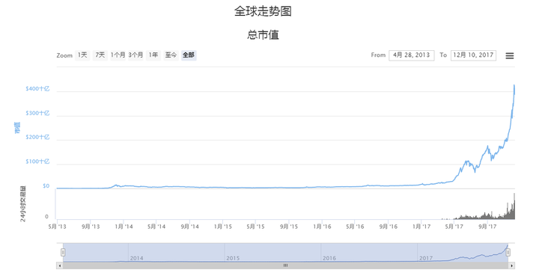Screen dimensions: 539x273
Task: Click the 1月 '14 x-axis label
Action: [x=124, y=227]
